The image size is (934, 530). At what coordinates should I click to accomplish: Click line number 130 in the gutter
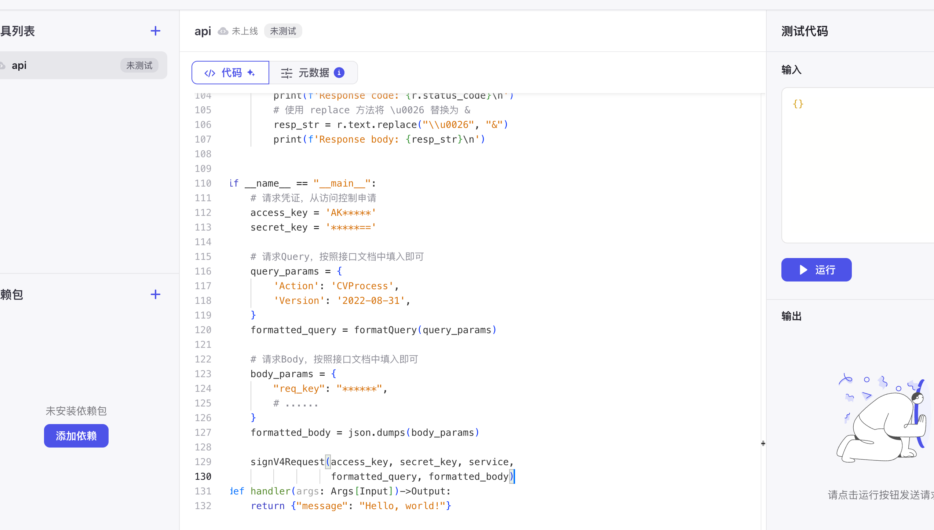coord(203,476)
